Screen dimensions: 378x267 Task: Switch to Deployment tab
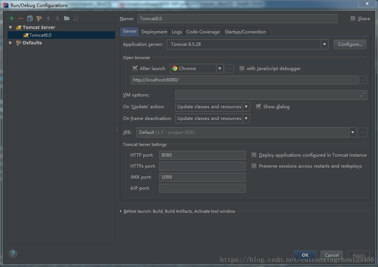point(154,32)
